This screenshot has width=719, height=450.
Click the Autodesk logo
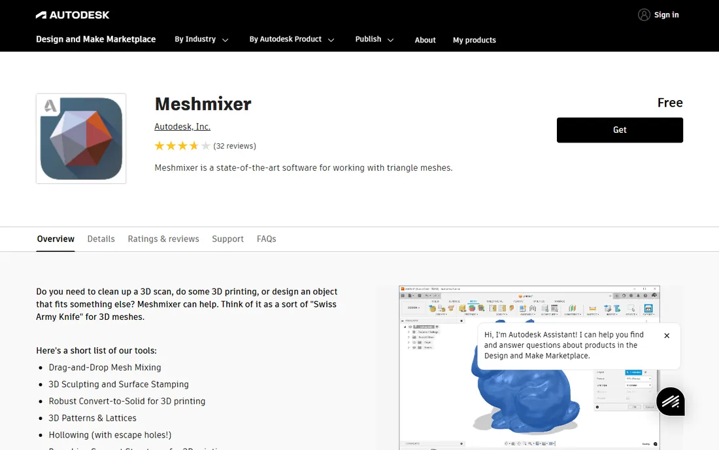(73, 15)
